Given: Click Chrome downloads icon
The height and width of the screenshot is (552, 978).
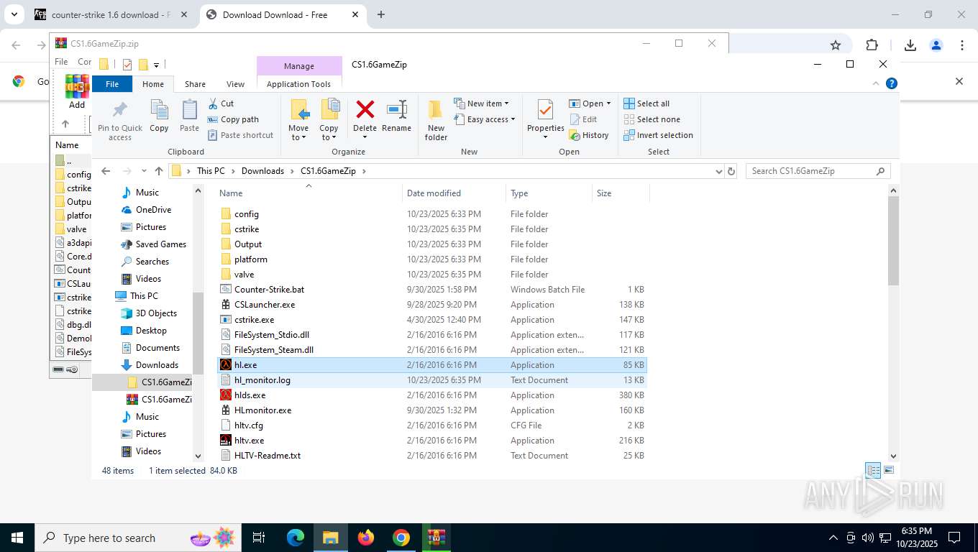Looking at the screenshot, I should [910, 45].
